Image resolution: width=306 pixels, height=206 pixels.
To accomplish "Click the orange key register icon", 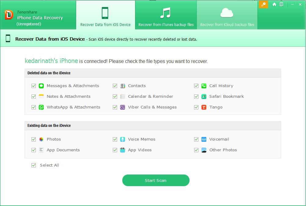I will pyautogui.click(x=263, y=5).
